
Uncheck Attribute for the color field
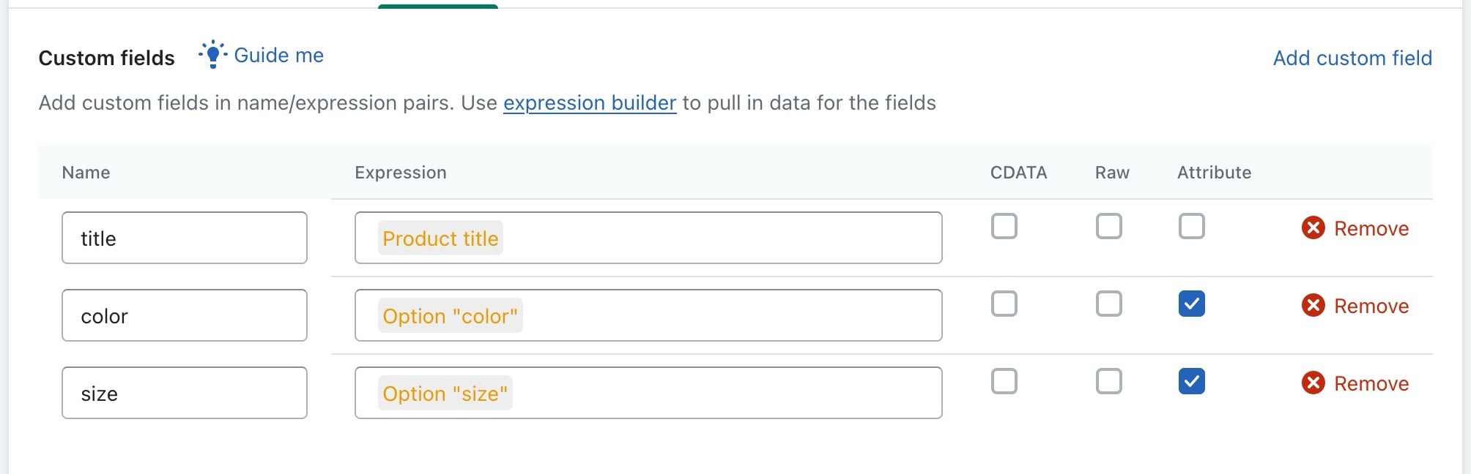1191,304
